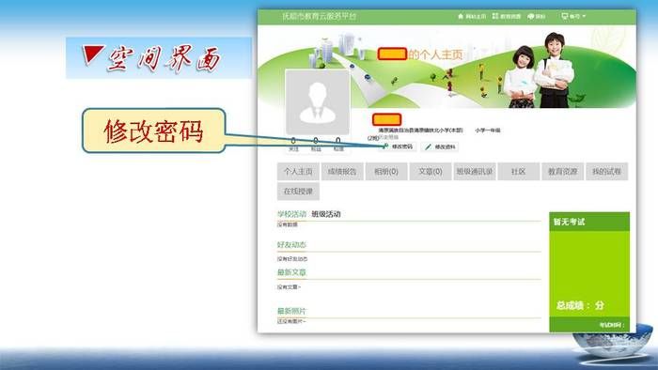This screenshot has width=658, height=370.
Task: Click the 抚顺市教育云服务平台 site title
Action: (319, 16)
